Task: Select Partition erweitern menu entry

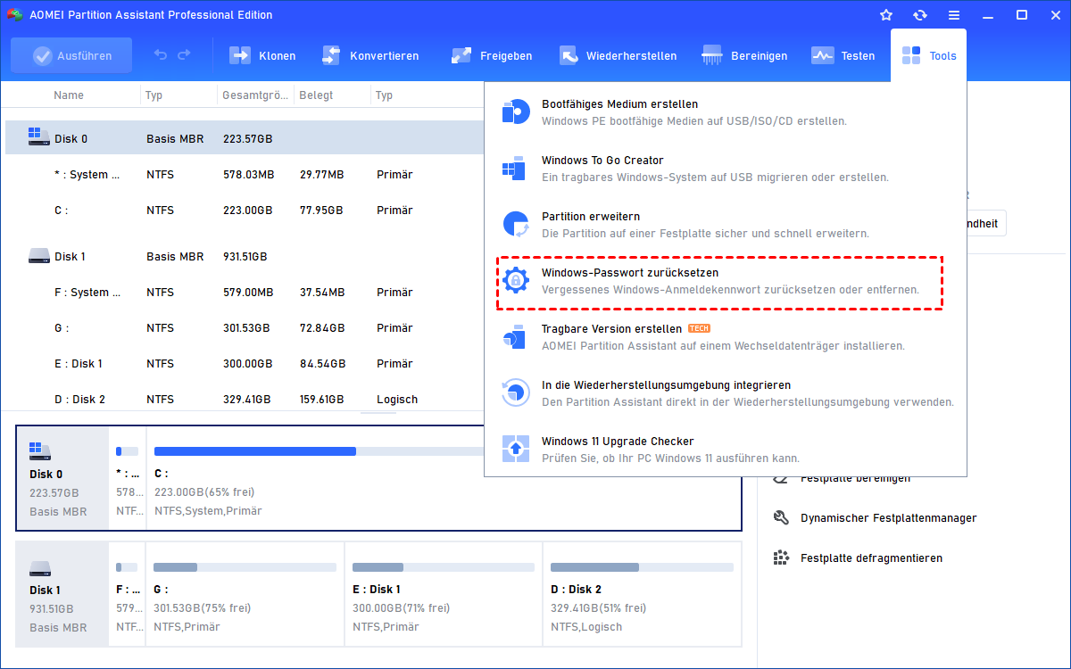Action: (725, 225)
